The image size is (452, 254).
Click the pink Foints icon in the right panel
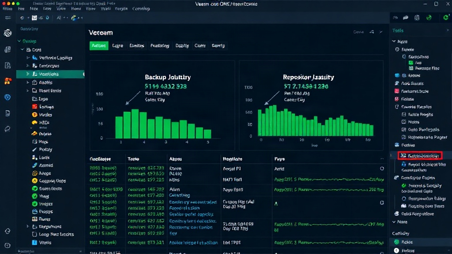pyautogui.click(x=397, y=99)
